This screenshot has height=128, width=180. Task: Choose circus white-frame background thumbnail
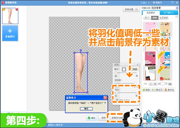(150, 73)
